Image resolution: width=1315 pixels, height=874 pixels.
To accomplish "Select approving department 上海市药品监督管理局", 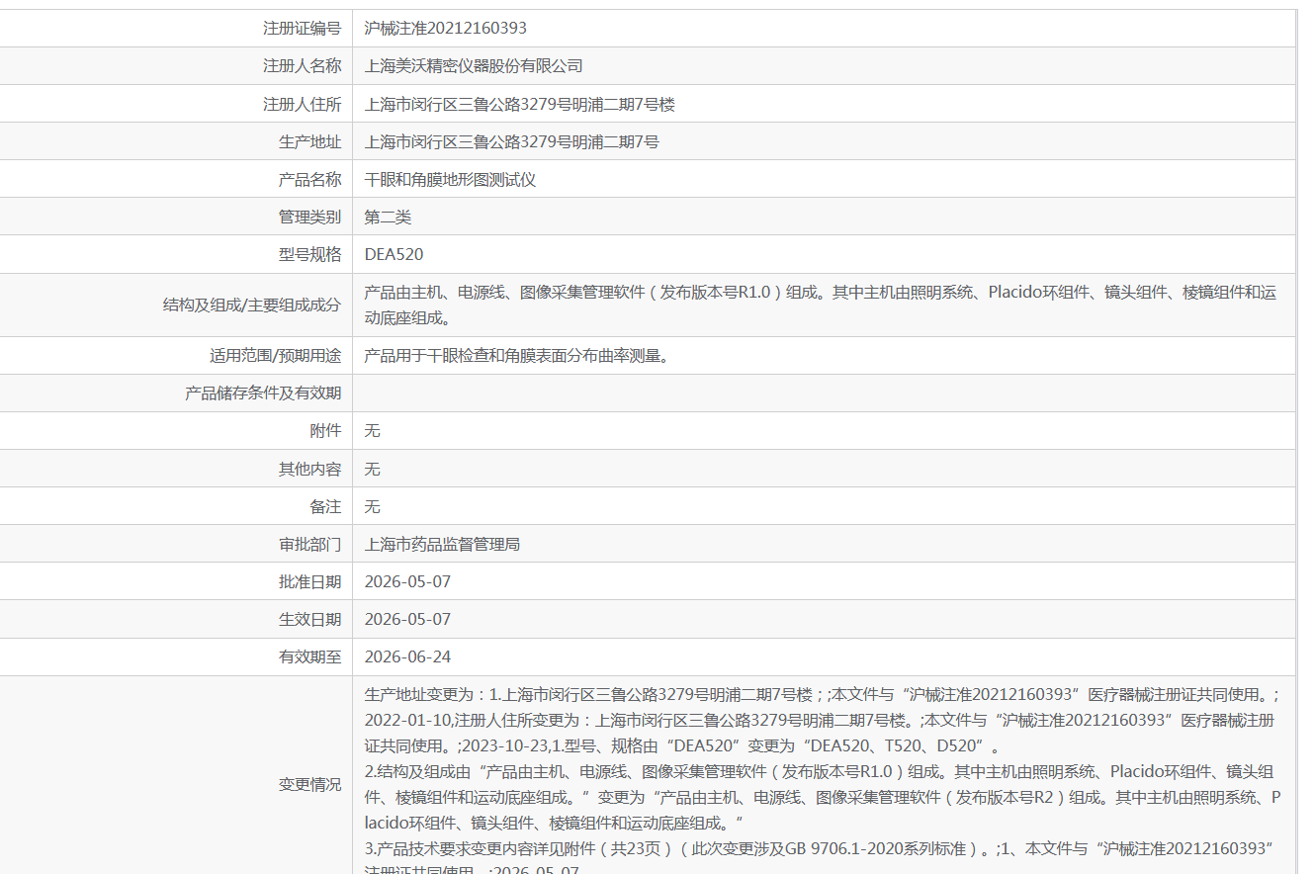I will pos(442,544).
